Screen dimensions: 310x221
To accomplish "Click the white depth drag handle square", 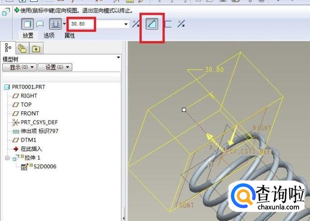I will 184,110.
